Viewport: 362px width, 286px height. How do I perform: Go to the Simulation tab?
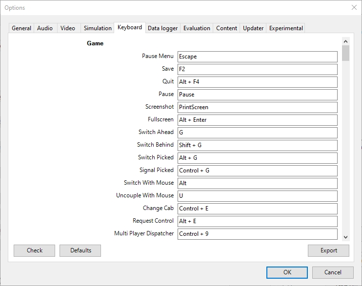[98, 28]
